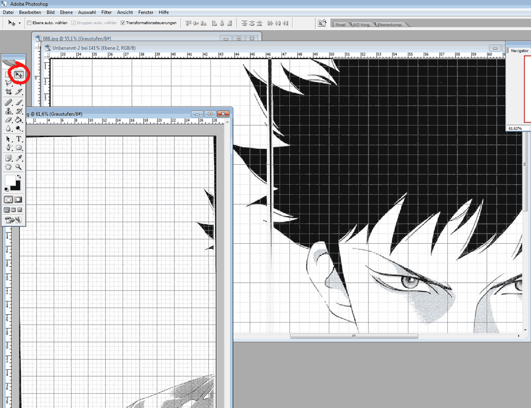Select the Pen tool
This screenshot has height=408, width=531.
click(x=9, y=148)
